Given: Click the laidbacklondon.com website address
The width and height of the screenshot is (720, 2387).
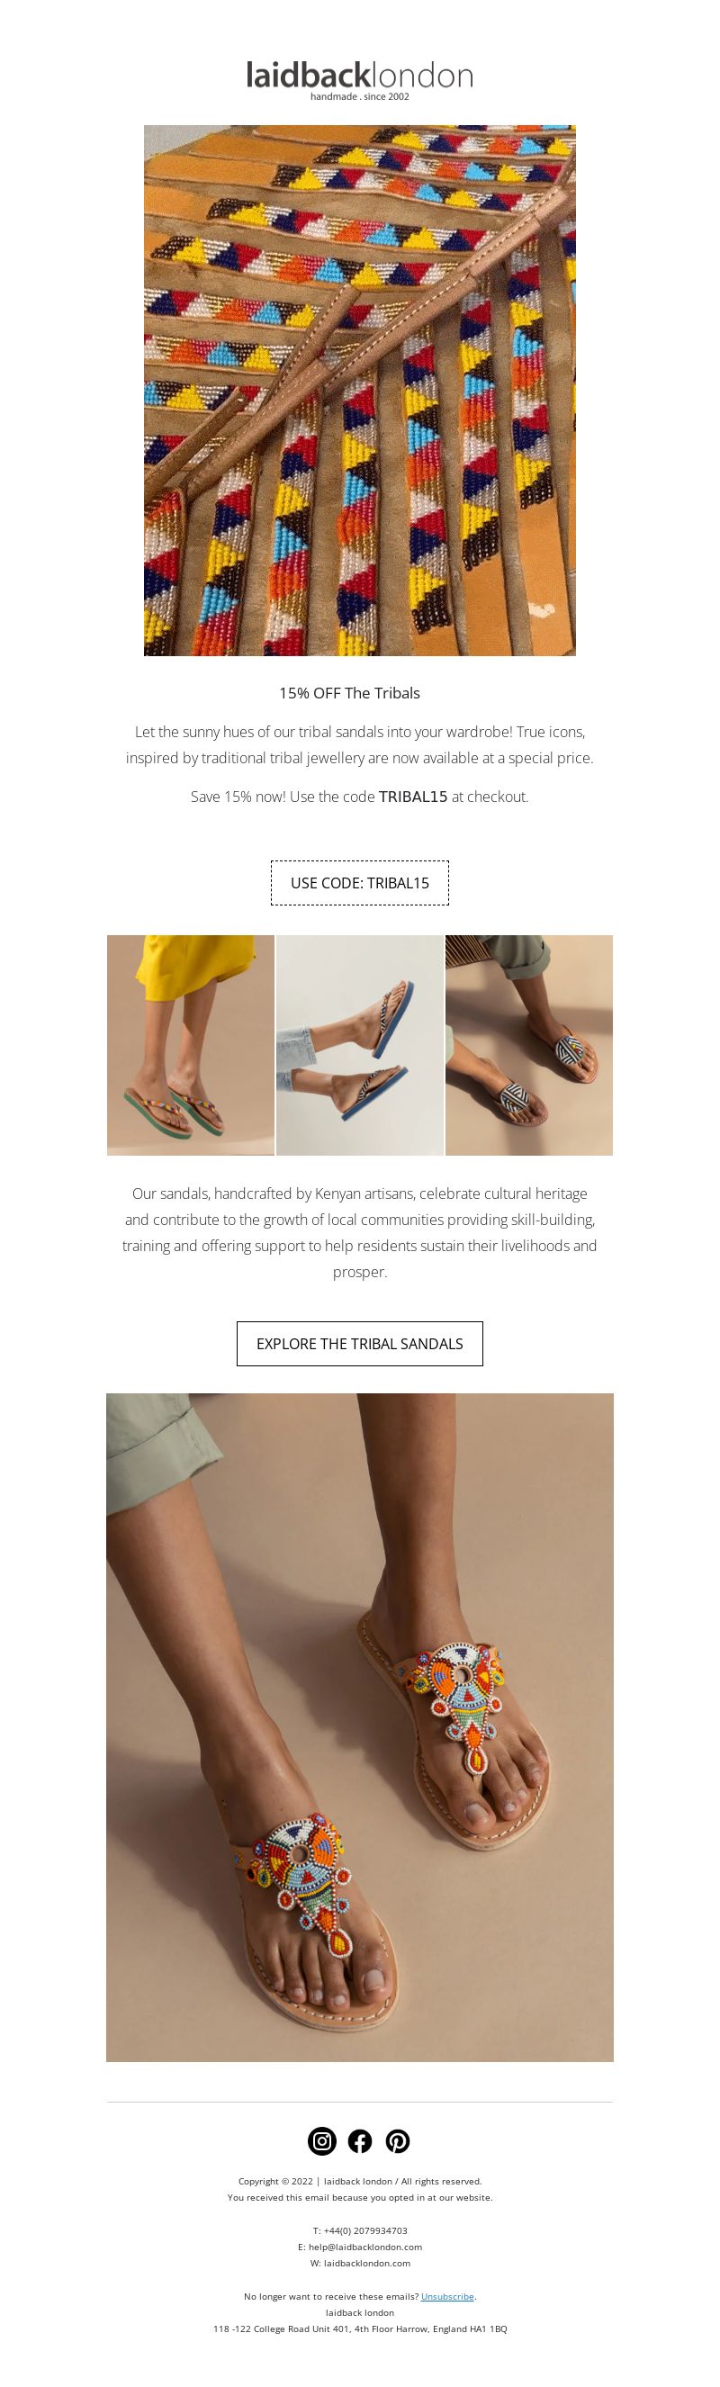Looking at the screenshot, I should tap(367, 2263).
